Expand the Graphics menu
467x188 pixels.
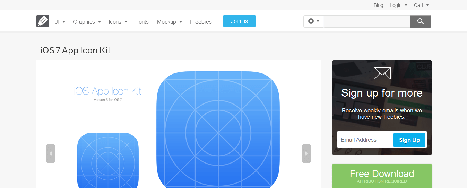point(87,22)
